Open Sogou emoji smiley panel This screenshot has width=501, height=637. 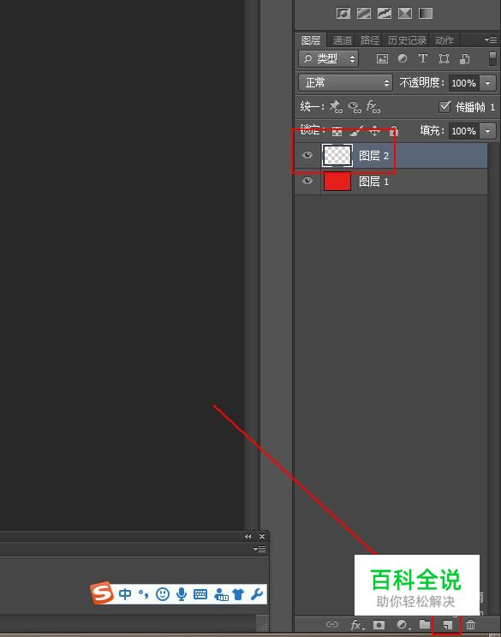[163, 594]
